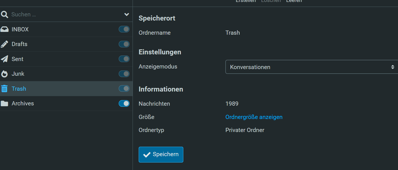Toggle subscription for Junk folder
The width and height of the screenshot is (398, 170).
pyautogui.click(x=124, y=74)
